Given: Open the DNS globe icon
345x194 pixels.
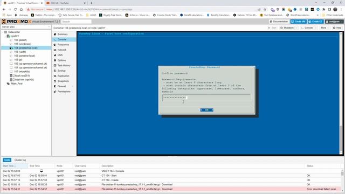Looking at the screenshot, I should click(x=55, y=55).
